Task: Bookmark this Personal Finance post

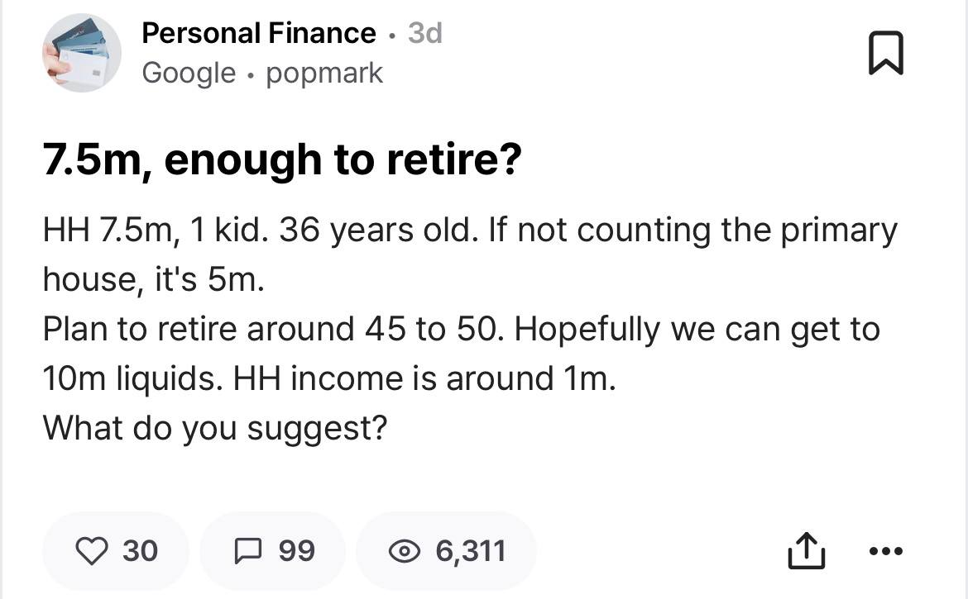Action: [x=886, y=55]
